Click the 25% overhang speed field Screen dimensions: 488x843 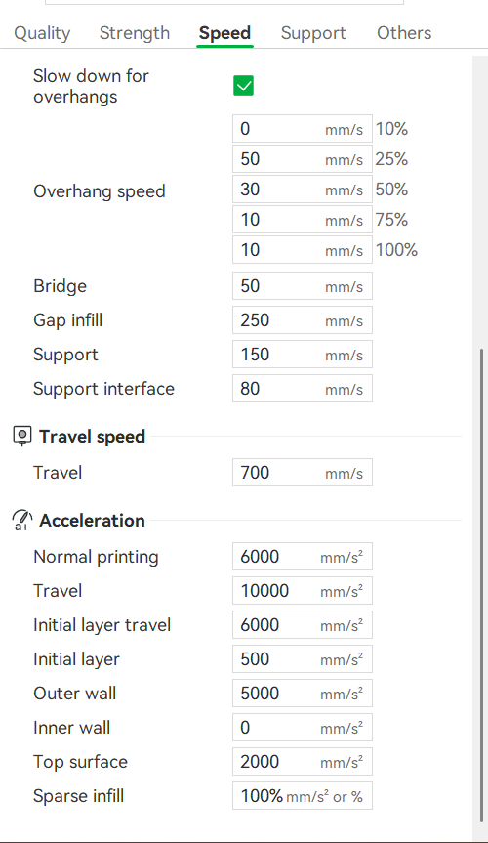point(303,159)
